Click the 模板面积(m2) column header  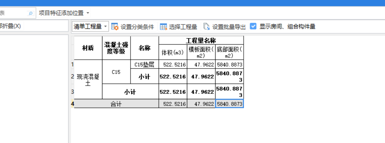(201, 52)
